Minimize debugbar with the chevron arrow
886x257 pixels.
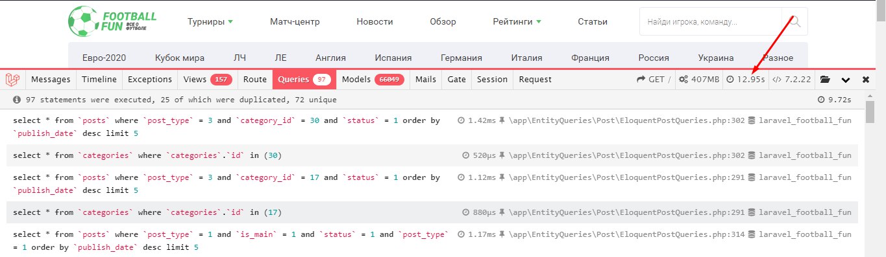845,80
